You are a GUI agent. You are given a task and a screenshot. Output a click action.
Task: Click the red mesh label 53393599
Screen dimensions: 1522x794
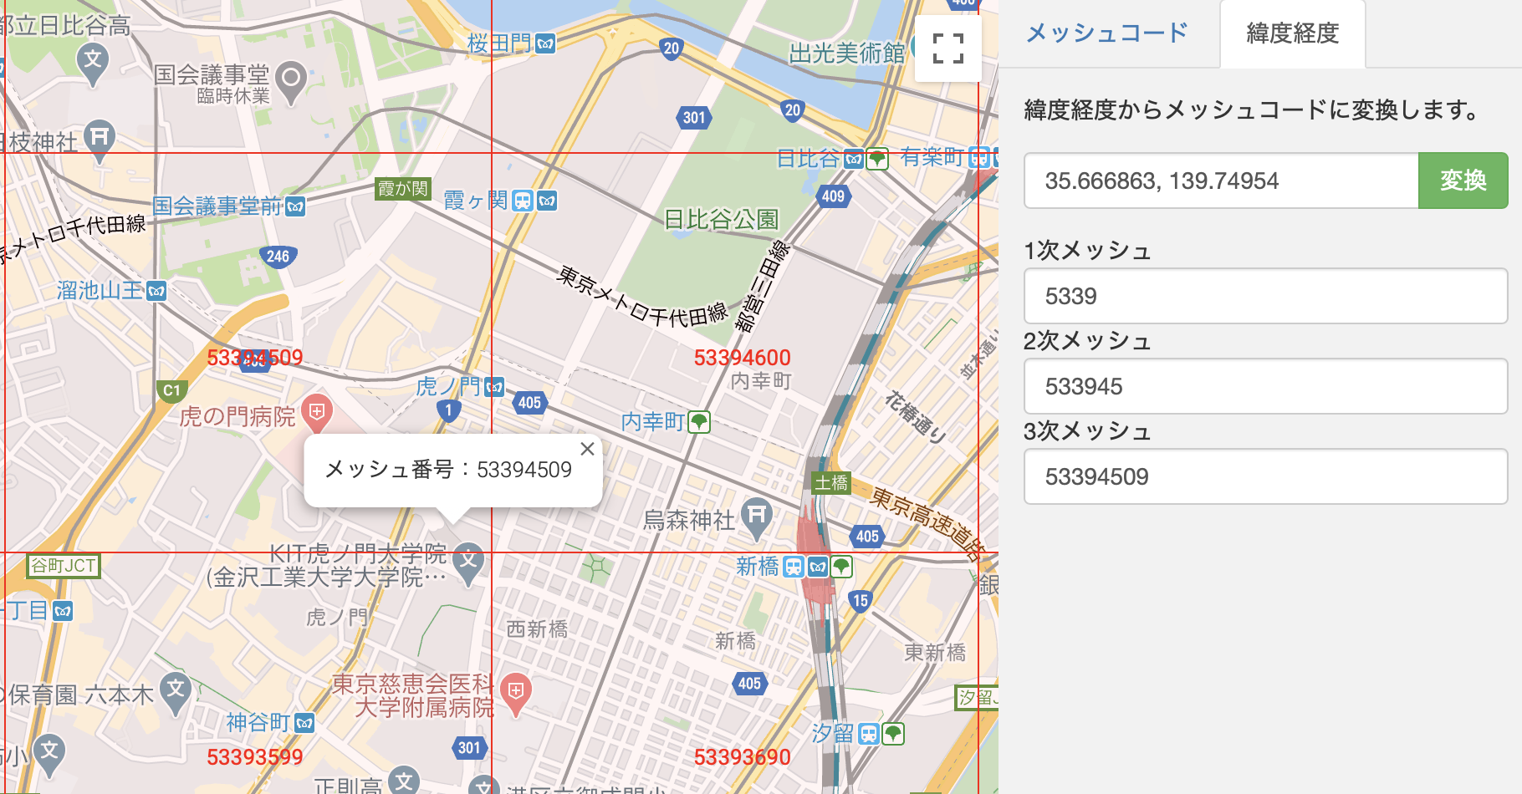point(255,757)
